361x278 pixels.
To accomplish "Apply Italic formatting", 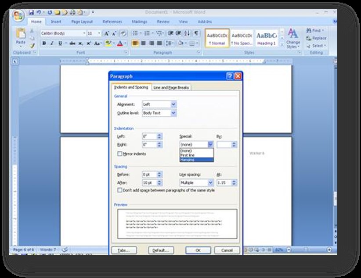I will click(x=52, y=43).
